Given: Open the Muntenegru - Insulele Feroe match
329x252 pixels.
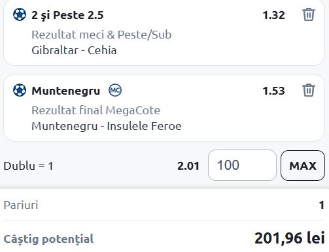Looking at the screenshot, I should coord(107,126).
